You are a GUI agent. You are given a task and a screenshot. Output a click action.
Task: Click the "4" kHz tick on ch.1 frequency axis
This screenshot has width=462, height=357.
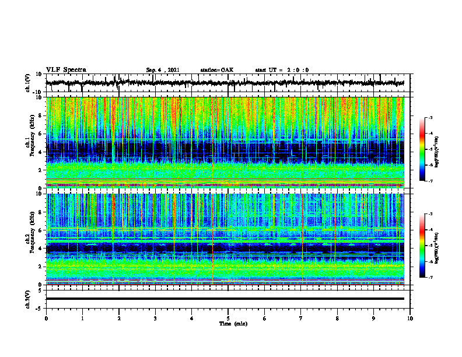point(40,152)
